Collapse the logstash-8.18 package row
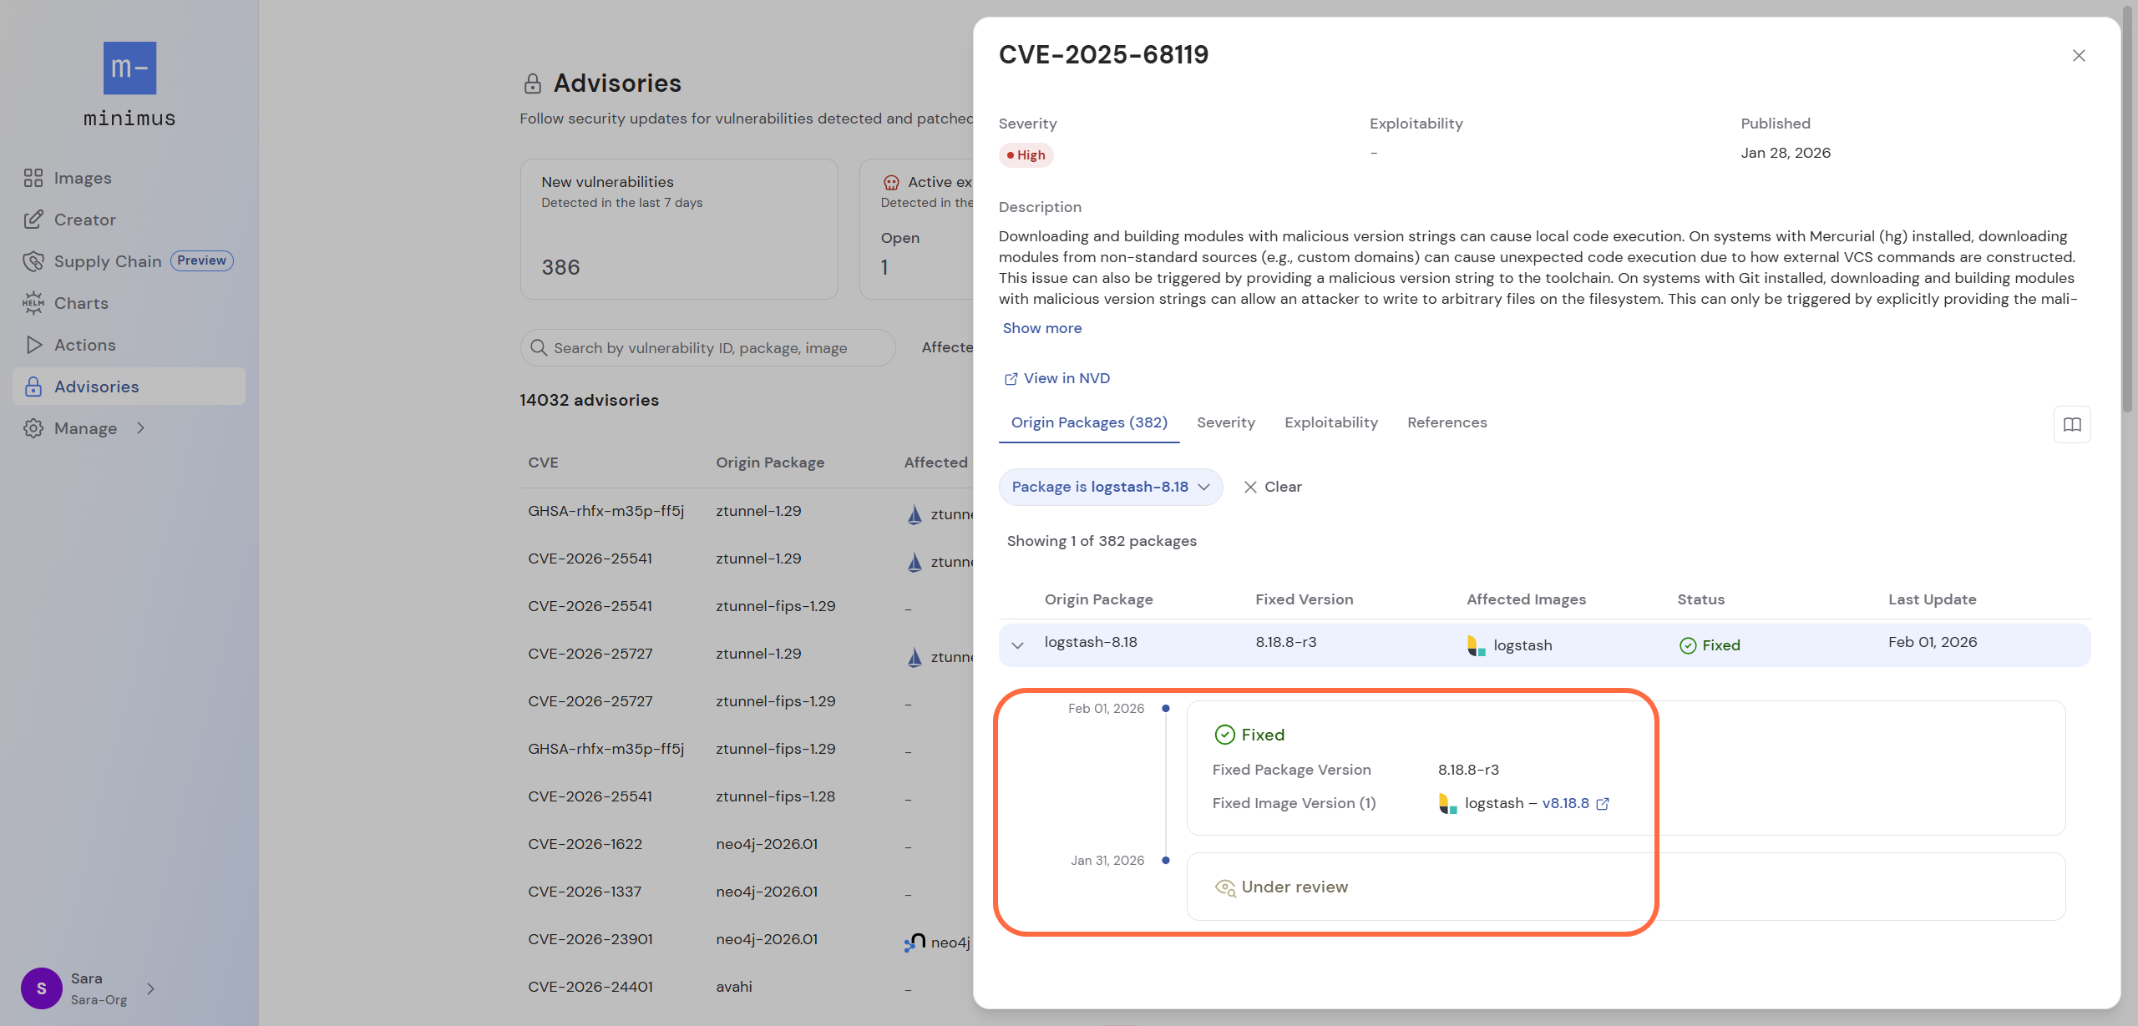 [x=1017, y=645]
